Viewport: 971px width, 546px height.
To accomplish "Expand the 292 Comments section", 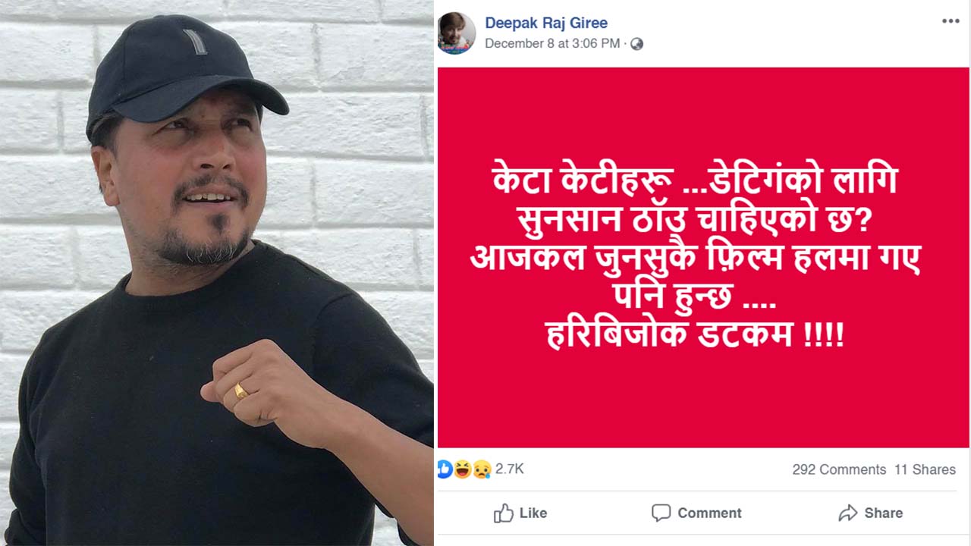I will 839,469.
